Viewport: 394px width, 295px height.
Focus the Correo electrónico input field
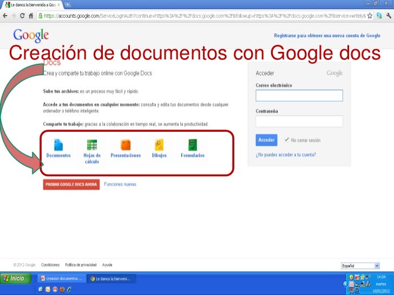[x=299, y=96]
